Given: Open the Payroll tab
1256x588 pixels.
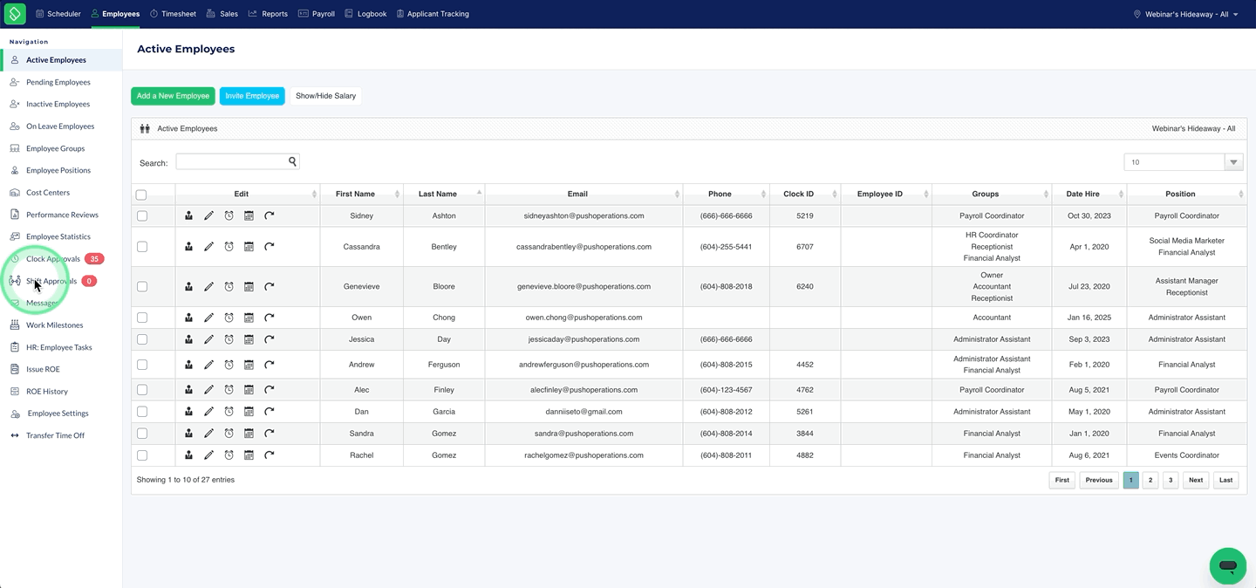Looking at the screenshot, I should pyautogui.click(x=316, y=14).
